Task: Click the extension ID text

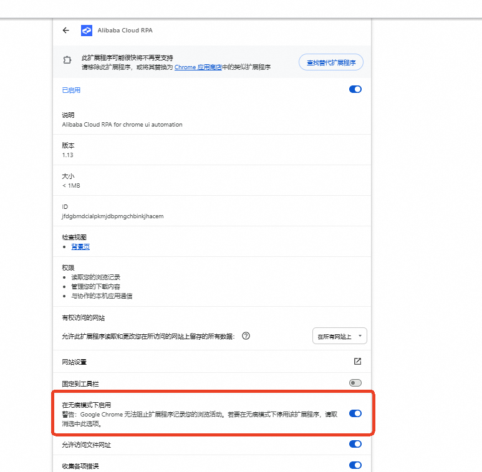Action: (x=112, y=216)
